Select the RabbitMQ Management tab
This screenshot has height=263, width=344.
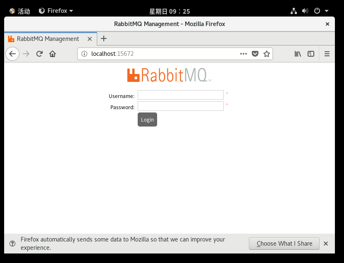pyautogui.click(x=51, y=39)
